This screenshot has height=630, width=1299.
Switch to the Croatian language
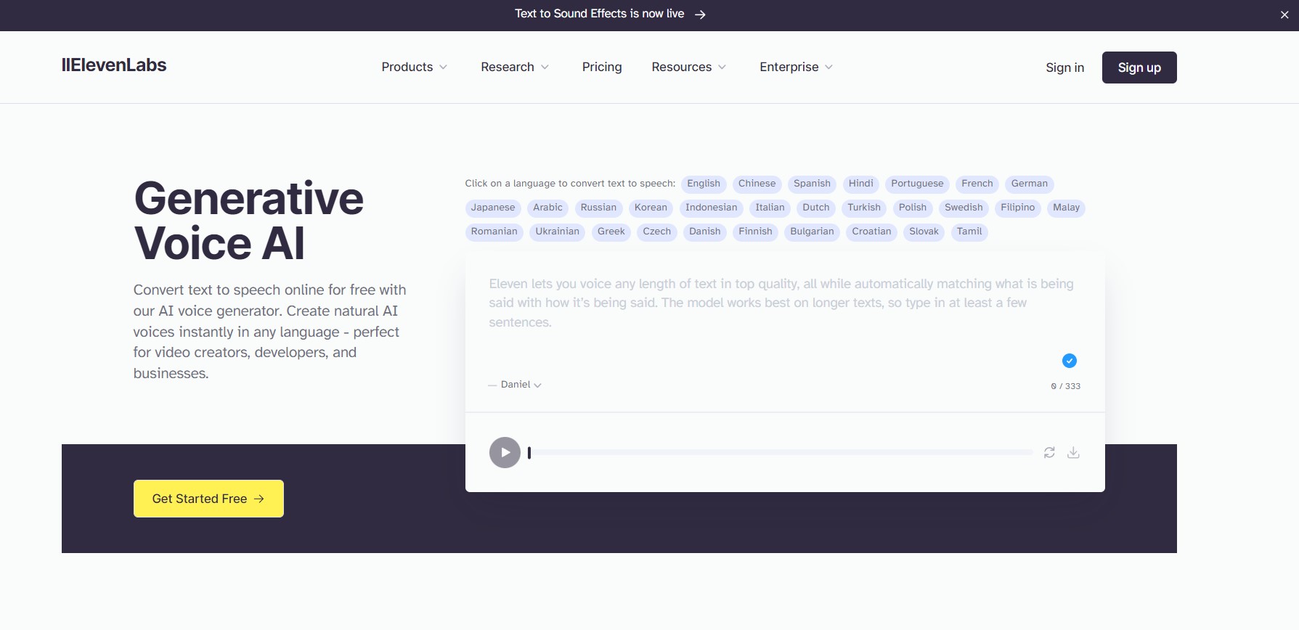871,232
